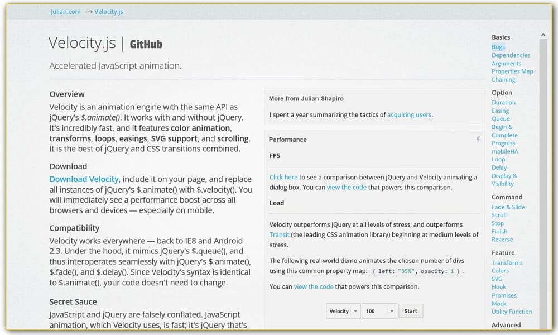This screenshot has width=558, height=335.
Task: Click the lightning bolt icon in Performance panel
Action: (478, 140)
